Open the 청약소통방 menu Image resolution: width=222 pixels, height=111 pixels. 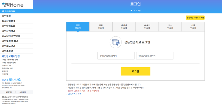pyautogui.click(x=16, y=51)
